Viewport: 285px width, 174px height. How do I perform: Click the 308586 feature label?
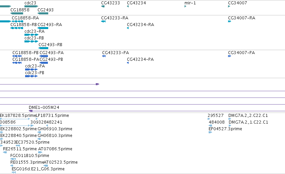(8, 122)
